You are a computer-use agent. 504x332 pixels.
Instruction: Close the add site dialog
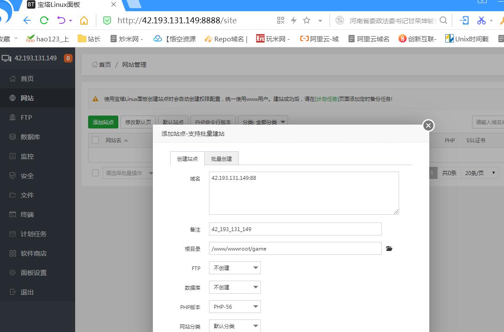[428, 125]
